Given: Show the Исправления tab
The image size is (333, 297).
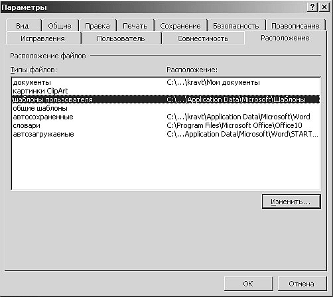Looking at the screenshot, I should (43, 38).
